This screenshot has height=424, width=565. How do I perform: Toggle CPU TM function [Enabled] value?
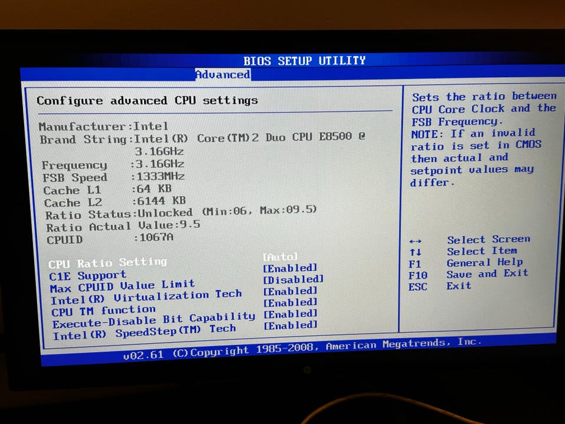290,302
